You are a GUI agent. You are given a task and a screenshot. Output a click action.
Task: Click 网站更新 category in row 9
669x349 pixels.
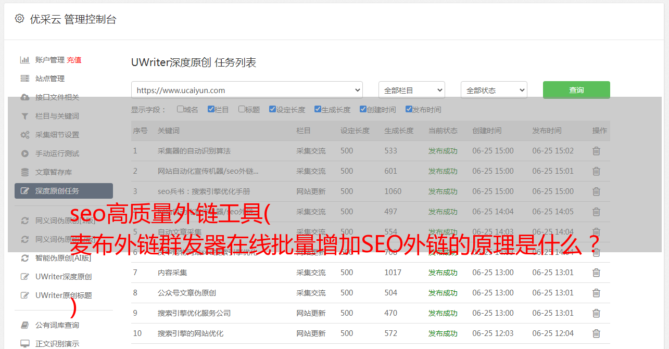[x=311, y=313]
